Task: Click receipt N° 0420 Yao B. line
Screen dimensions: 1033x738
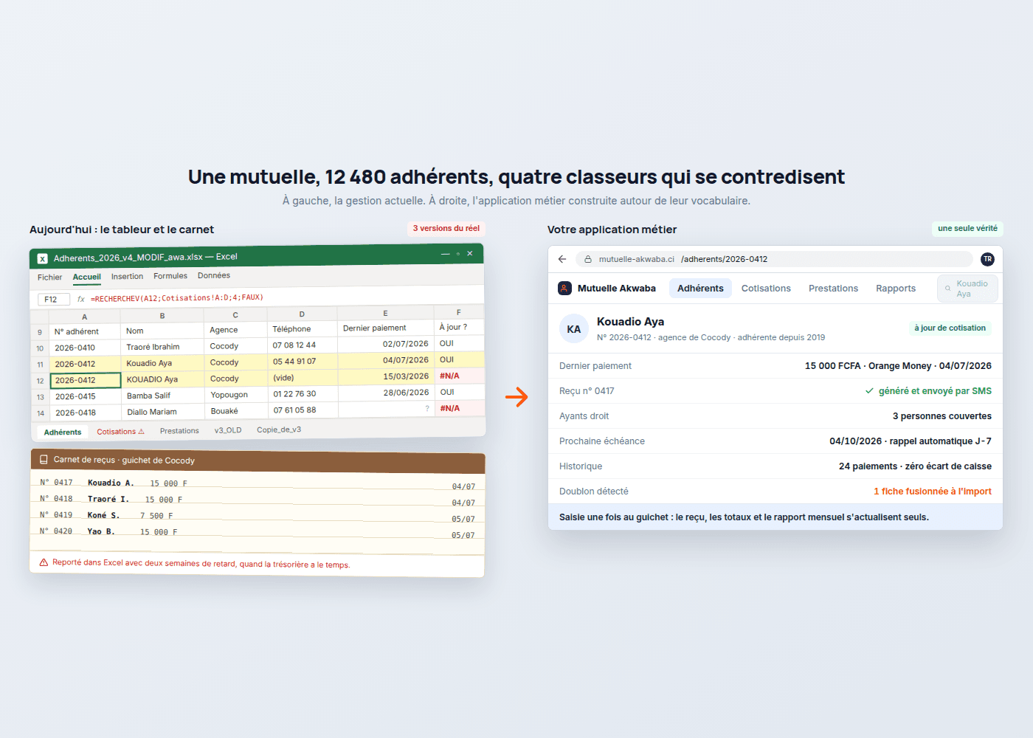Action: click(257, 532)
